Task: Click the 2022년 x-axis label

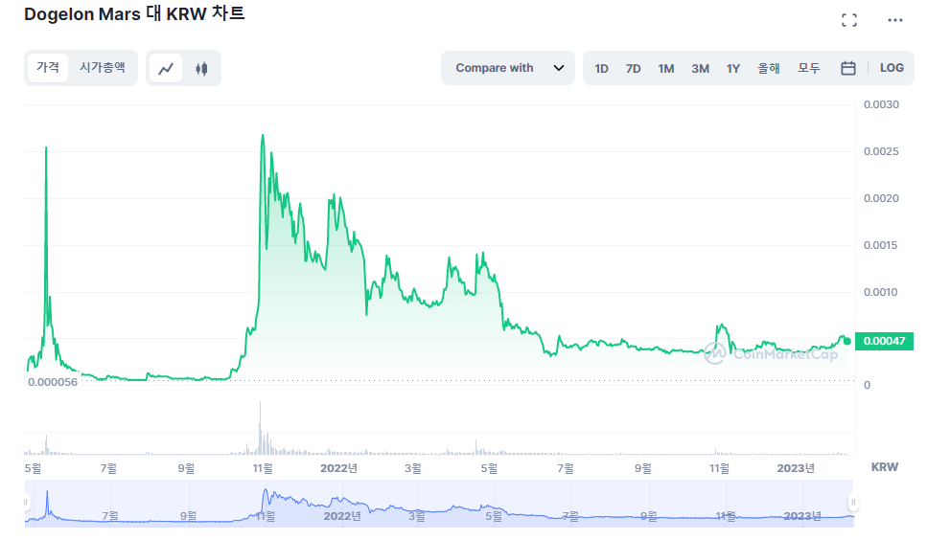Action: (x=338, y=468)
